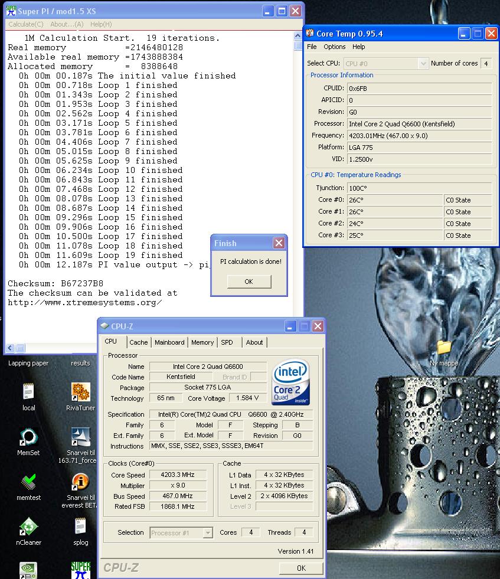
Task: Open the everest BETA shortcut
Action: [x=80, y=482]
